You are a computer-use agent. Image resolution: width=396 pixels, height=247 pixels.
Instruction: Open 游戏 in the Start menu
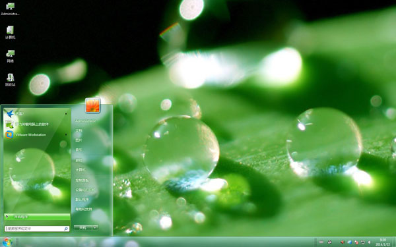point(79,160)
